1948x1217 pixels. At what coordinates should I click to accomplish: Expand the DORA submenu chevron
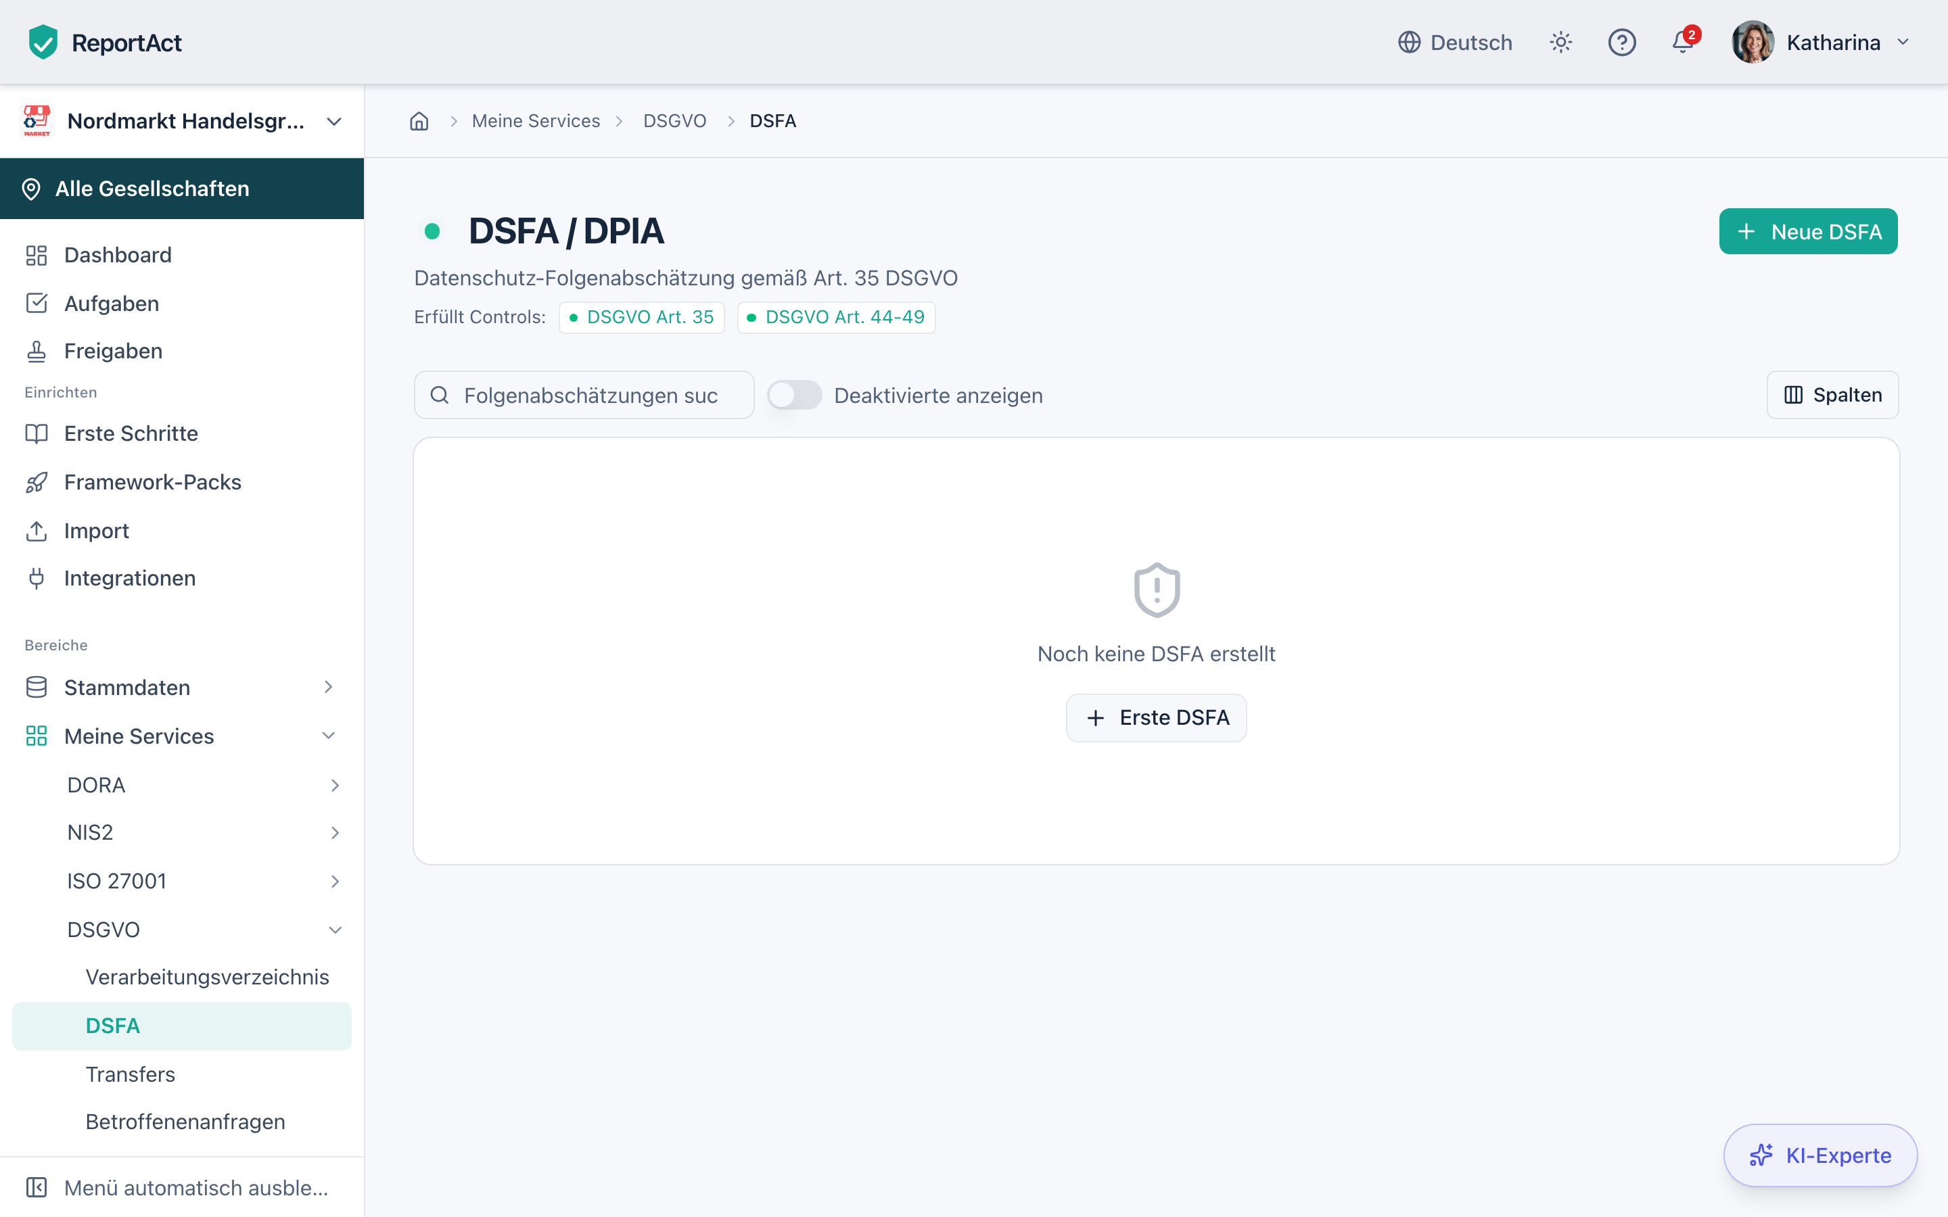click(335, 785)
